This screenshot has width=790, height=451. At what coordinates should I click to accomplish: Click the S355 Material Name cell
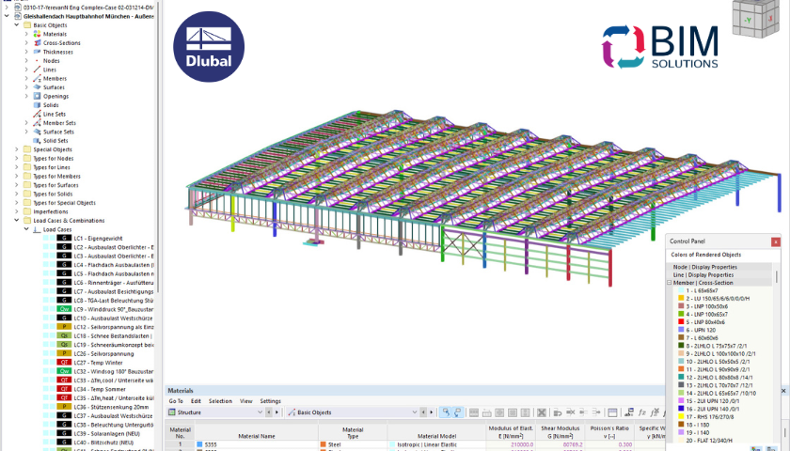point(257,445)
